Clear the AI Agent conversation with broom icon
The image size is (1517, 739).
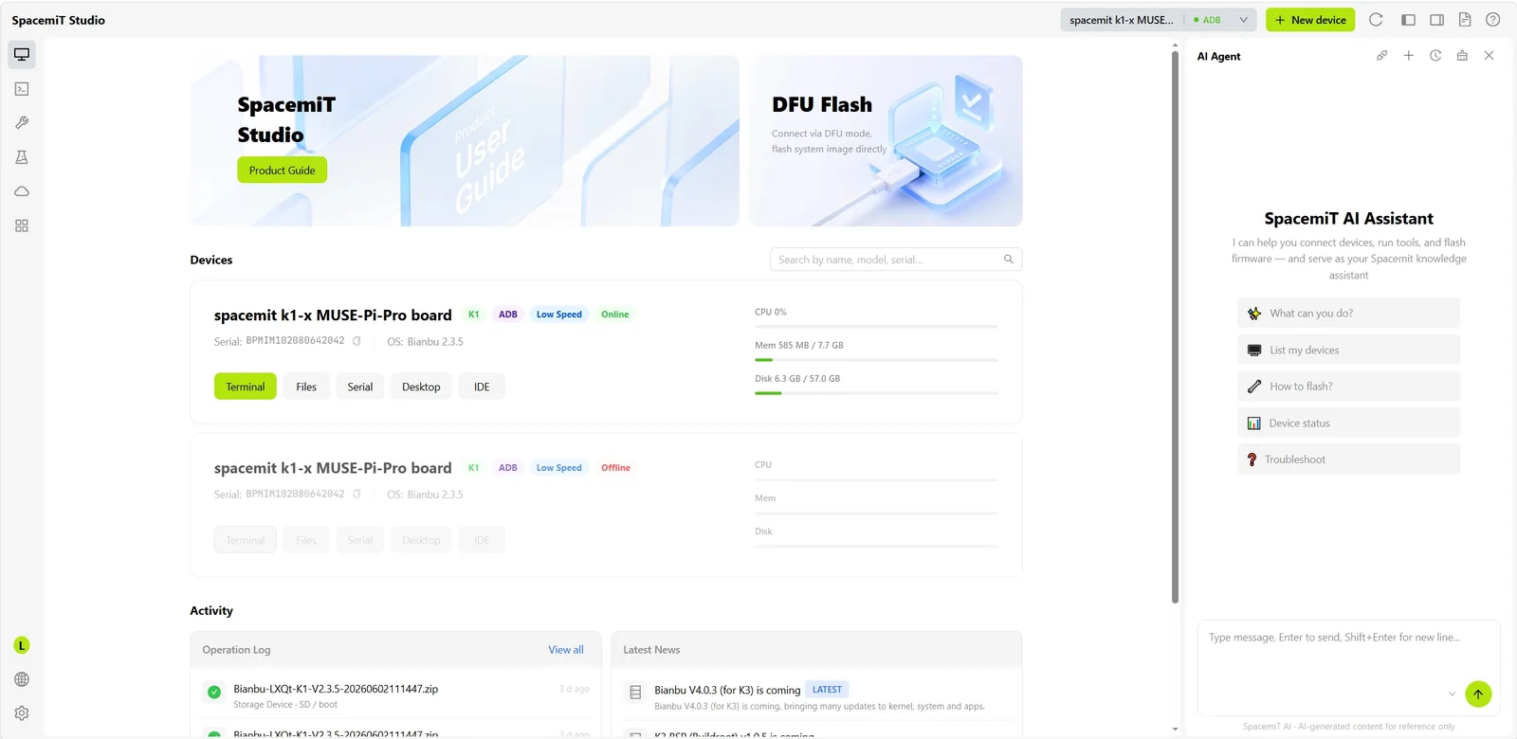point(1462,56)
